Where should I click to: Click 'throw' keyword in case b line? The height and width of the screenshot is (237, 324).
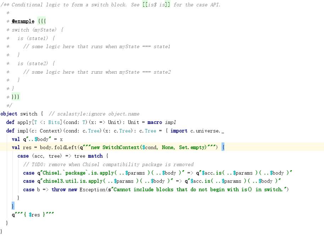pyautogui.click(x=58, y=190)
